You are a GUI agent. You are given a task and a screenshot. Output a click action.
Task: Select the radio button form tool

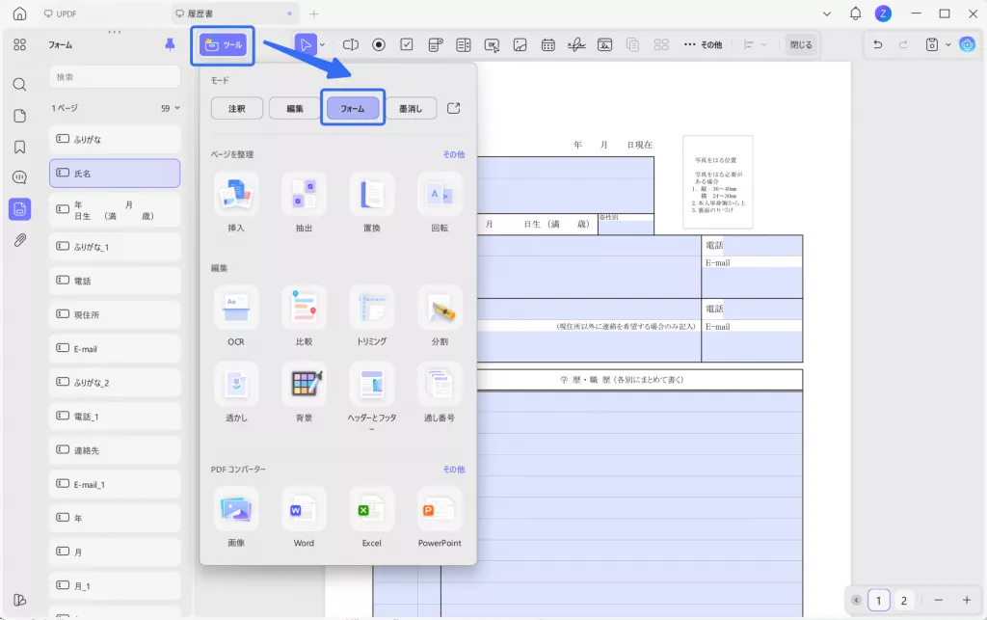(x=379, y=44)
